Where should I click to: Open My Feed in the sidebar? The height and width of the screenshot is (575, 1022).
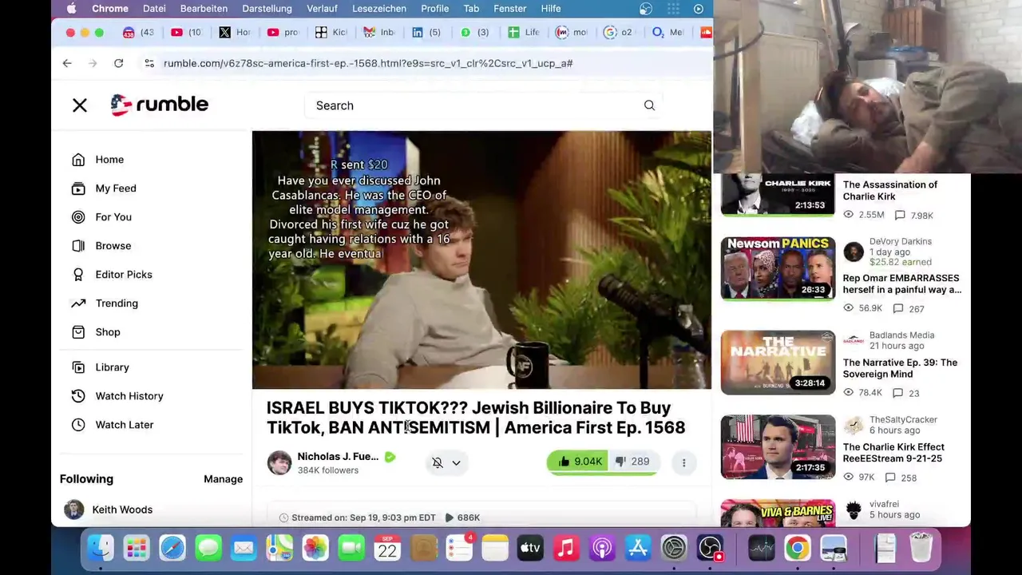coord(116,188)
